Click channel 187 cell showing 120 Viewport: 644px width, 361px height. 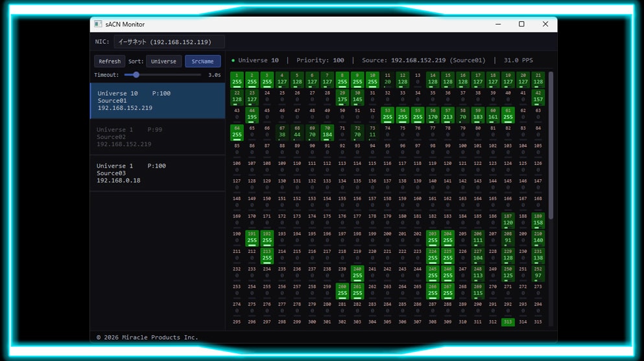click(508, 220)
